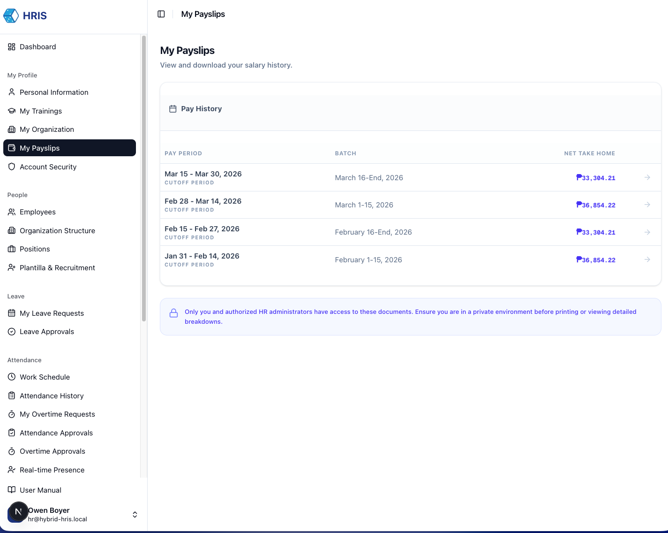Click the sidebar vertical scrollbar
This screenshot has height=533, width=668.
[x=143, y=178]
